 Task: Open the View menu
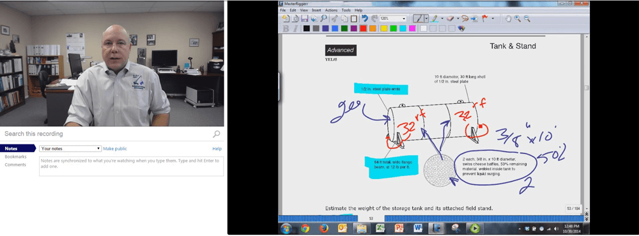pos(304,10)
